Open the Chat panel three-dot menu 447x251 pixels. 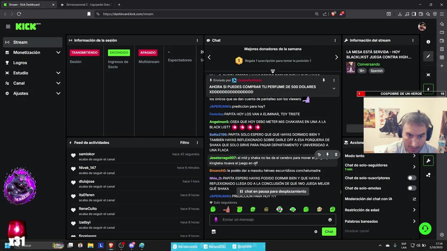pyautogui.click(x=335, y=40)
